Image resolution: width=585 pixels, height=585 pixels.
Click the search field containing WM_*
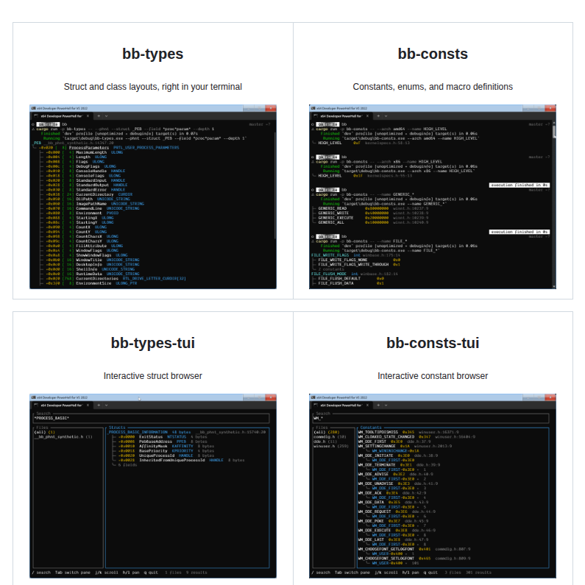[x=433, y=419]
